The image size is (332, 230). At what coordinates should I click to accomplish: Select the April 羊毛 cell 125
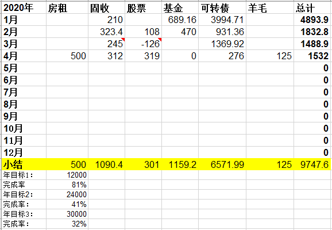click(x=270, y=56)
